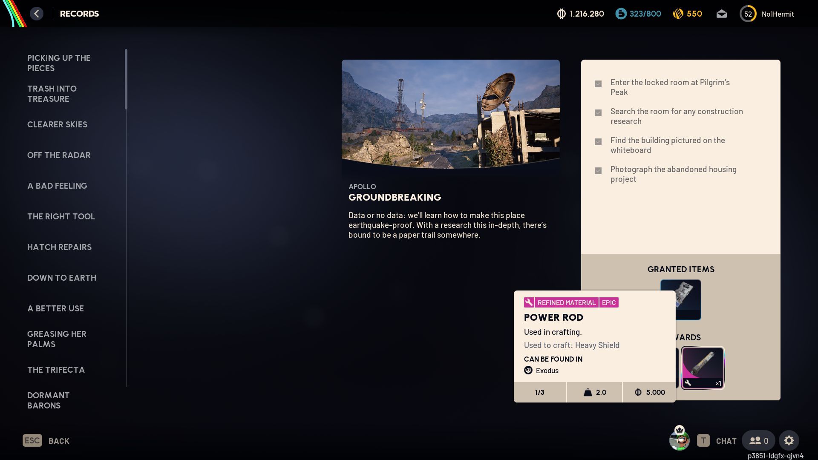Select the Hatch Repairs record
The width and height of the screenshot is (818, 460).
click(59, 247)
